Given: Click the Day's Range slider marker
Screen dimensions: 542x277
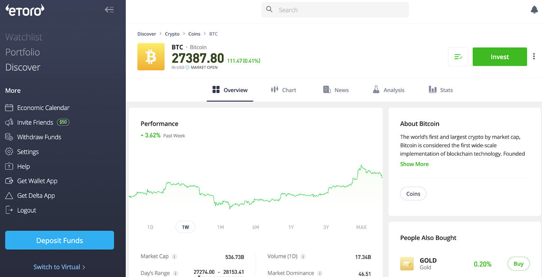Looking at the screenshot, I should pyautogui.click(x=199, y=276).
